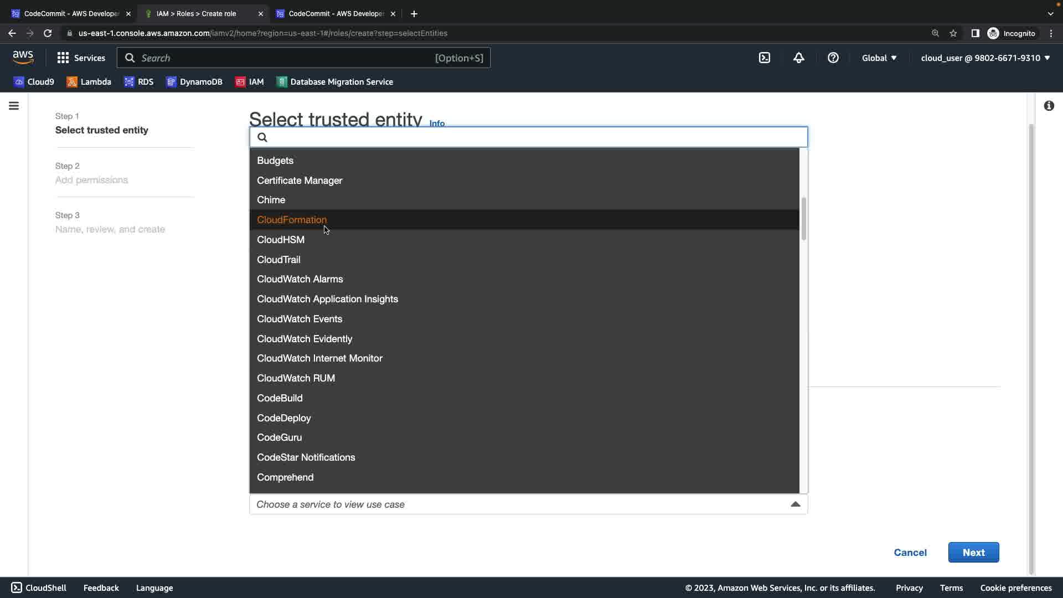Click the Cancel link
The image size is (1063, 598).
tap(910, 553)
